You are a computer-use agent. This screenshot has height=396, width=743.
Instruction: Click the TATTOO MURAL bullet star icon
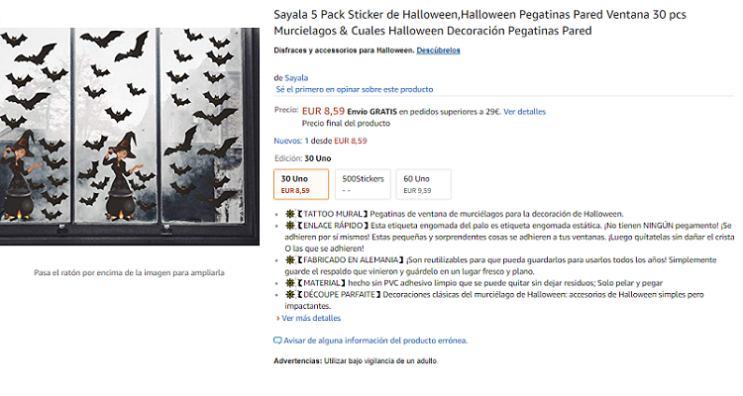[288, 214]
